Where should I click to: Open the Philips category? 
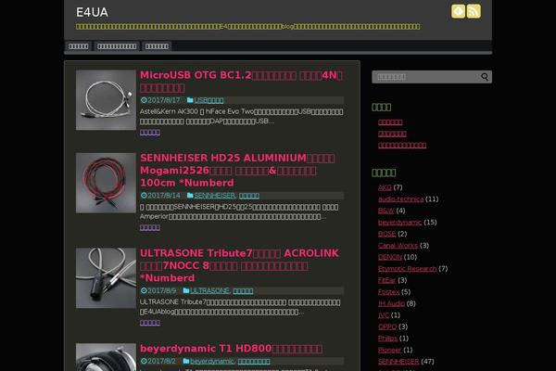(x=387, y=339)
